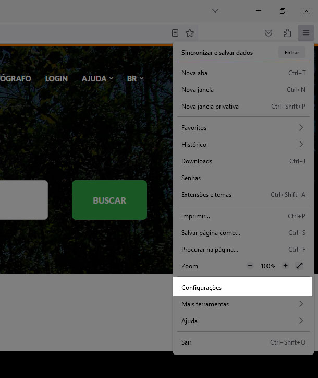Expand the Mais ferramentas submenu
Image resolution: width=318 pixels, height=378 pixels.
pyautogui.click(x=243, y=304)
